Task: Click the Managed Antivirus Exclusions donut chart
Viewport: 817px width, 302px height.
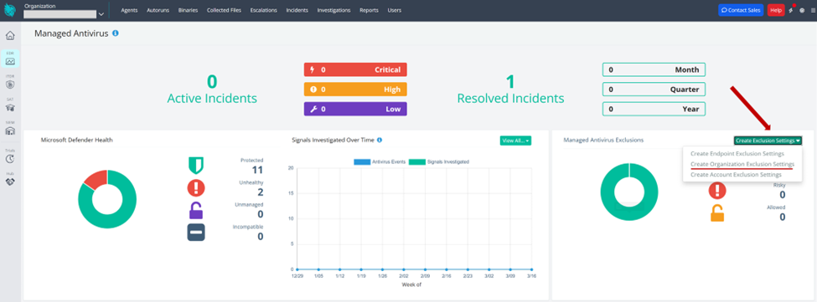Action: [629, 192]
